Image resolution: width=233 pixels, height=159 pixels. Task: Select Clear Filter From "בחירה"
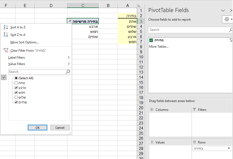[x=28, y=51]
